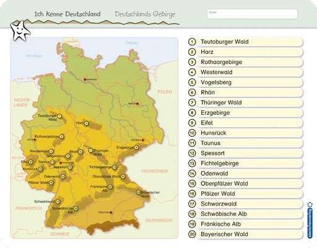This screenshot has height=248, width=317.
Task: Click list circle number 20 beside Bayerischer Wald
Action: (x=192, y=234)
